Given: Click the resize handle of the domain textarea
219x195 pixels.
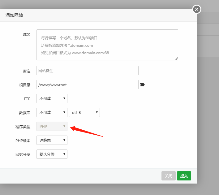Looking at the screenshot, I should pos(176,58).
